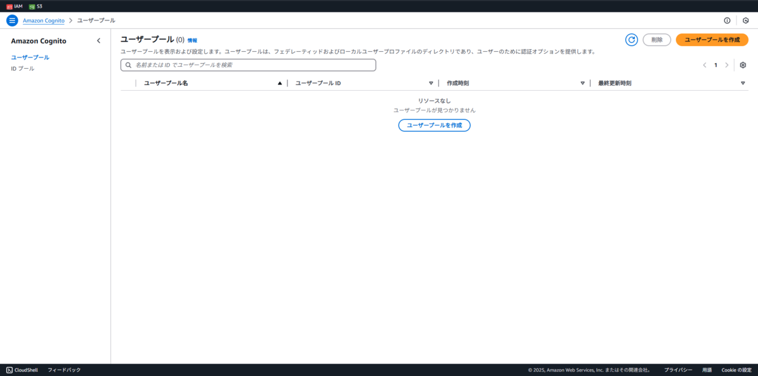Refresh the user pool list
The image size is (758, 376).
(631, 39)
